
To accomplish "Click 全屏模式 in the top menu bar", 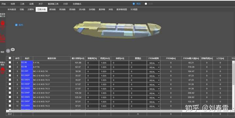I will pos(77,4).
